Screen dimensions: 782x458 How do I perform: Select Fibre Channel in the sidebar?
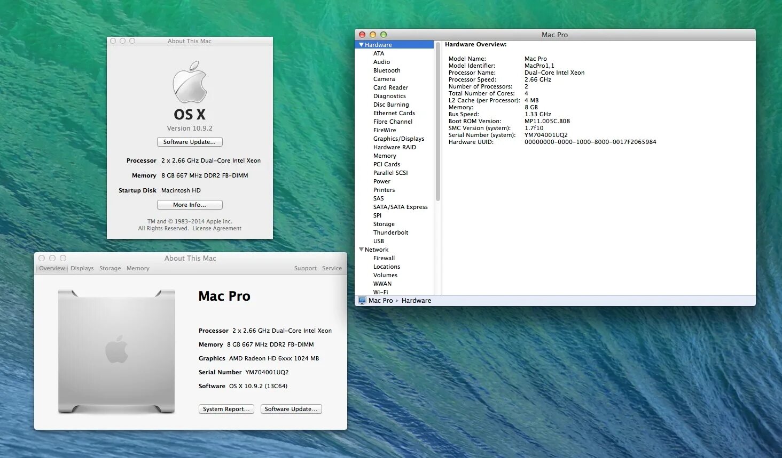(393, 122)
